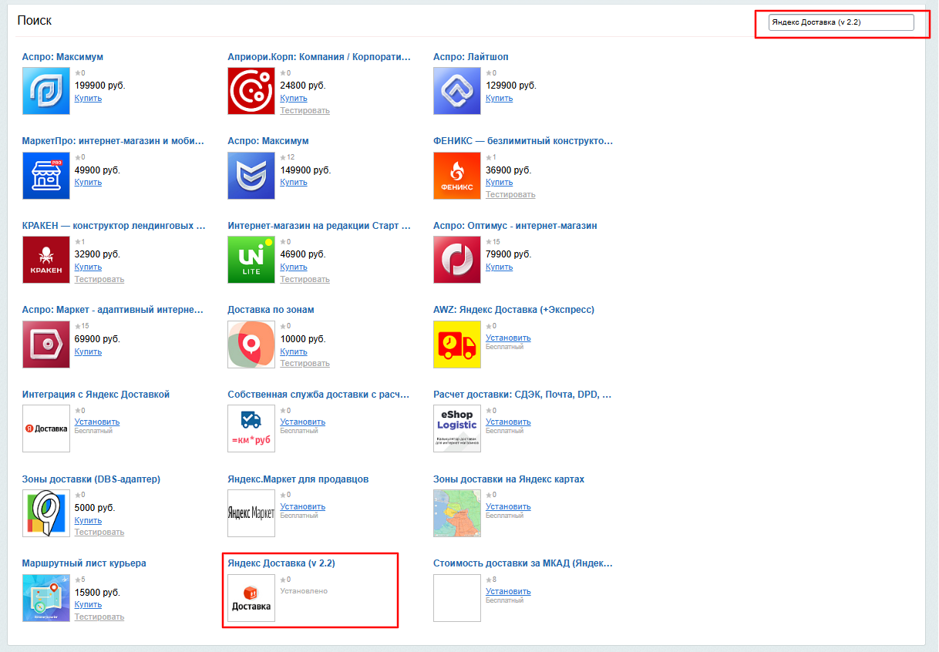Viewport: 939px width, 652px height.
Task: Open the Доставка по зонам title
Action: (x=271, y=310)
